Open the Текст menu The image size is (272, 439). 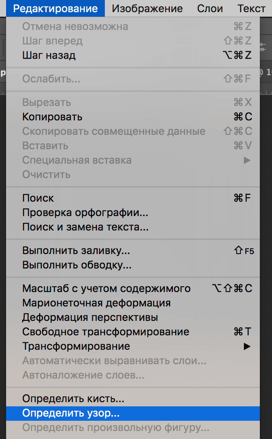[251, 8]
